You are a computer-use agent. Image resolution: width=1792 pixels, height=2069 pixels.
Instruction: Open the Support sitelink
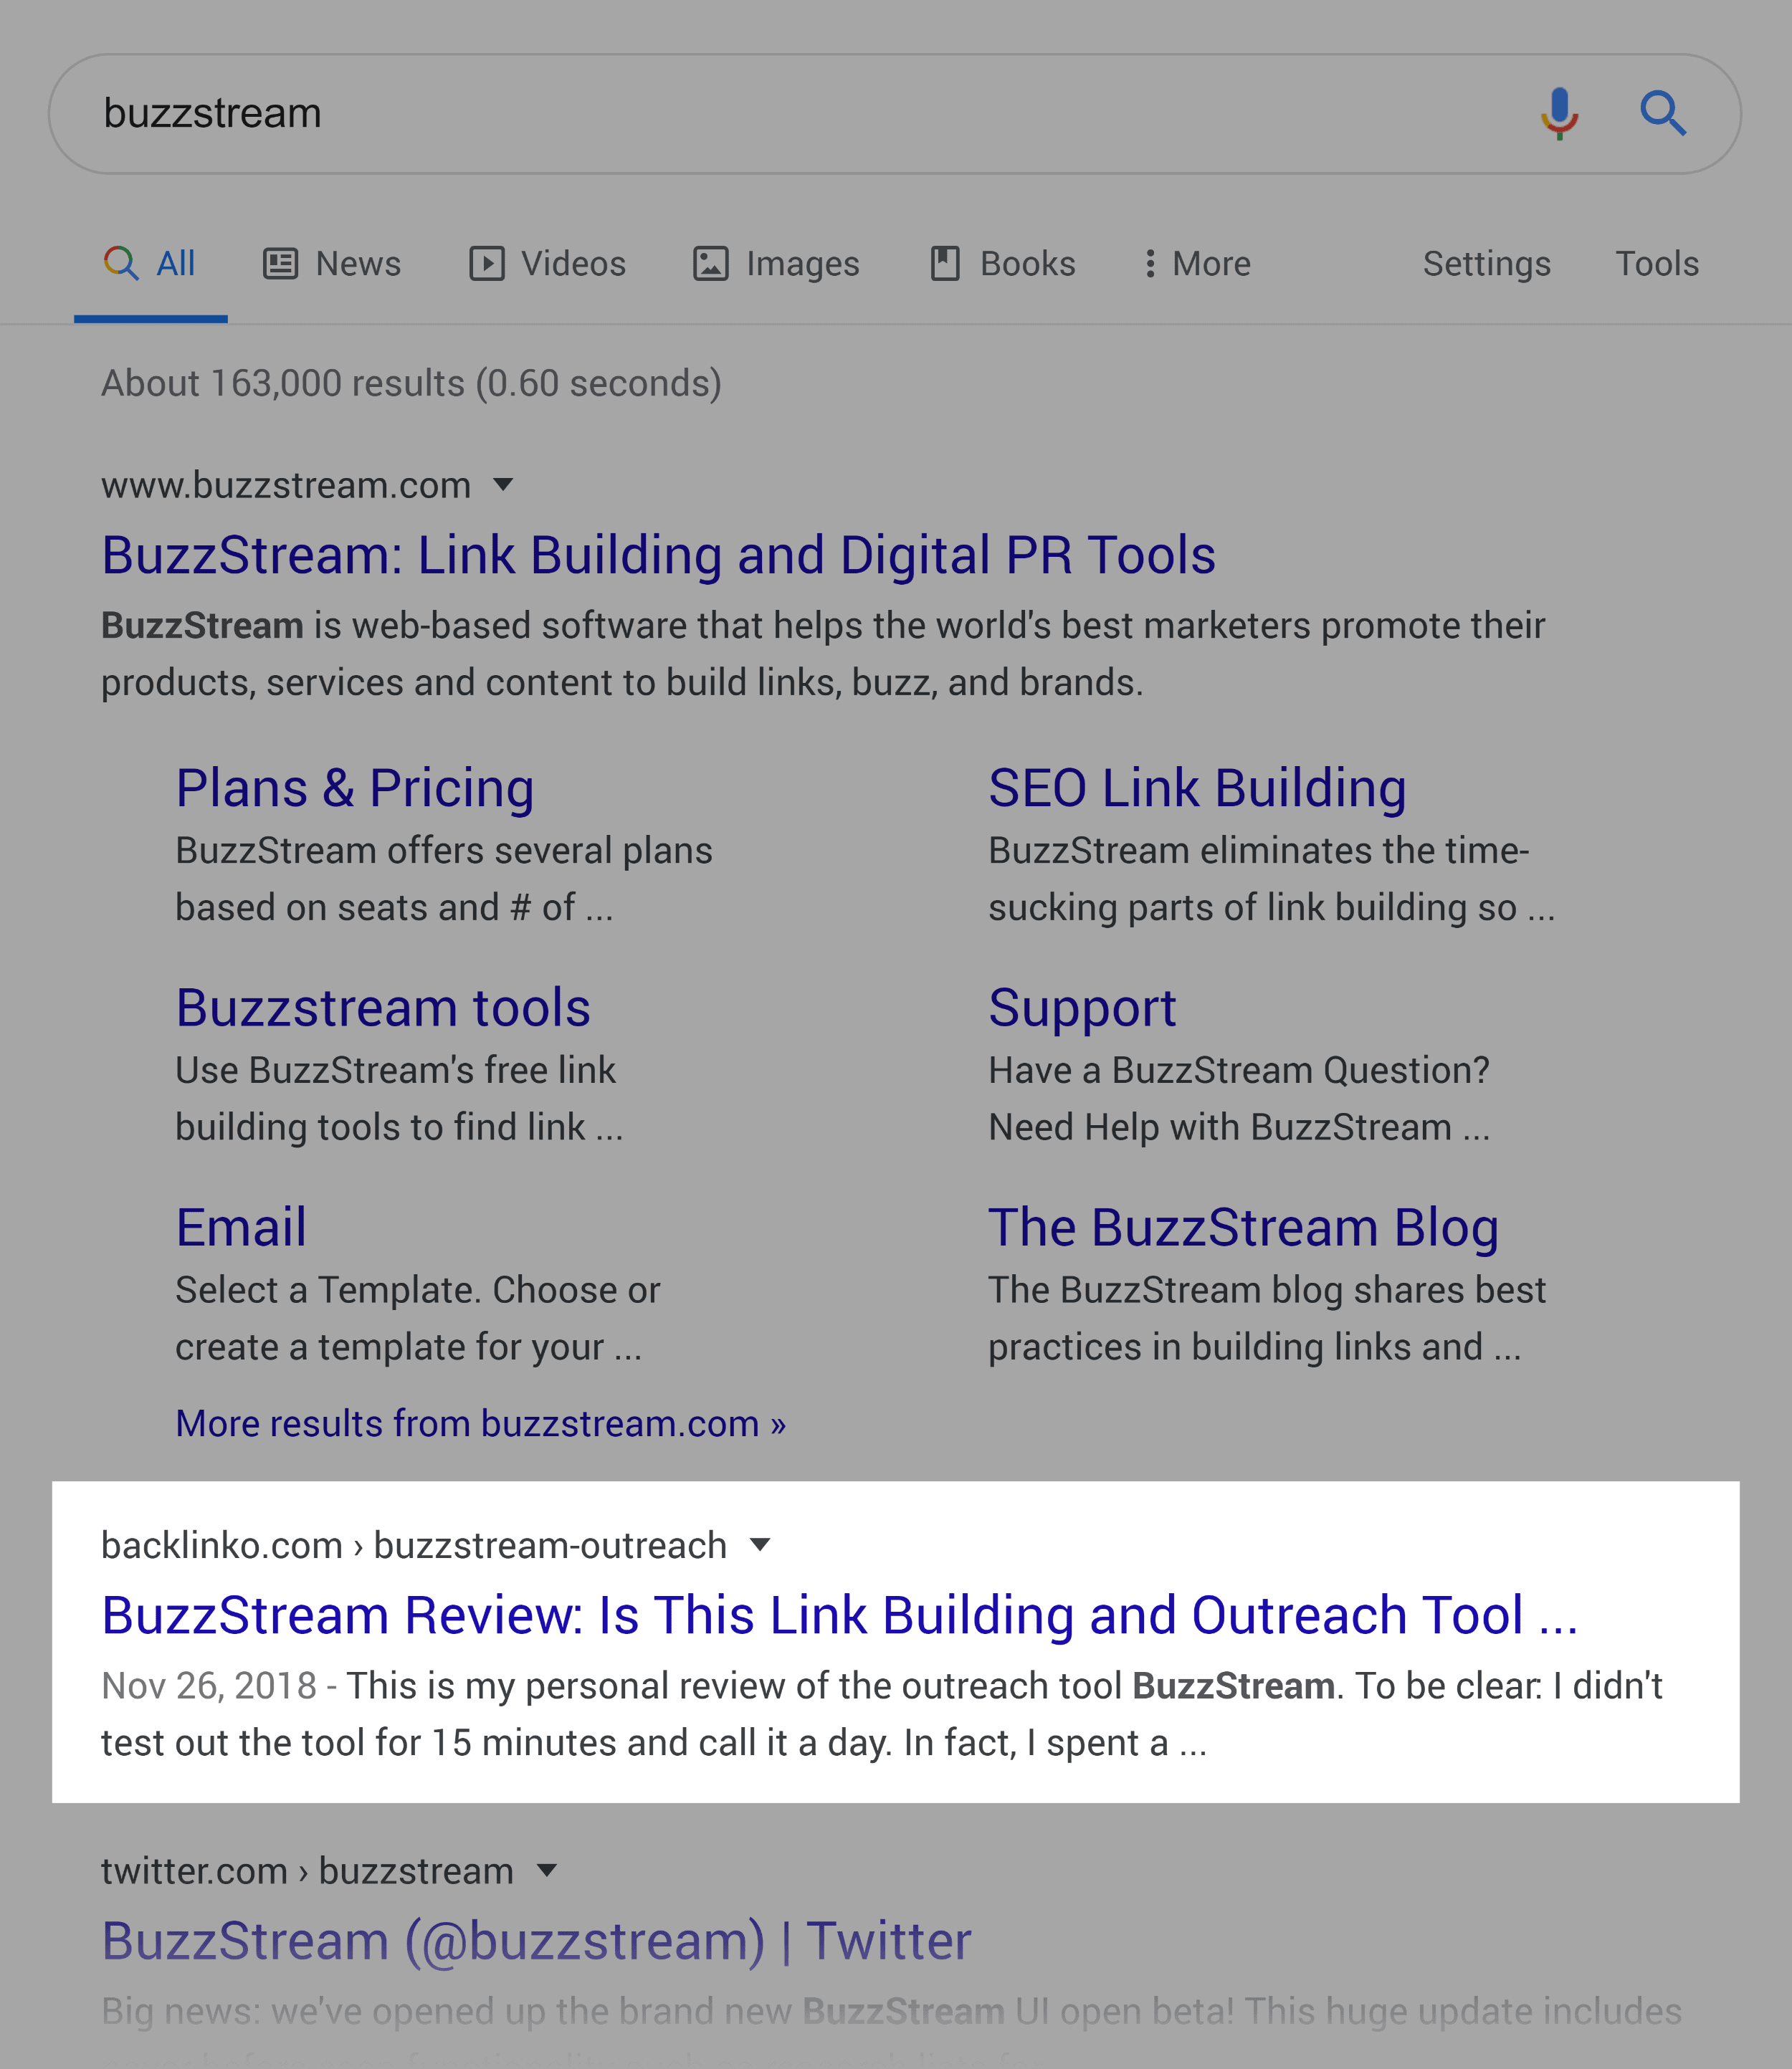coord(1082,1008)
